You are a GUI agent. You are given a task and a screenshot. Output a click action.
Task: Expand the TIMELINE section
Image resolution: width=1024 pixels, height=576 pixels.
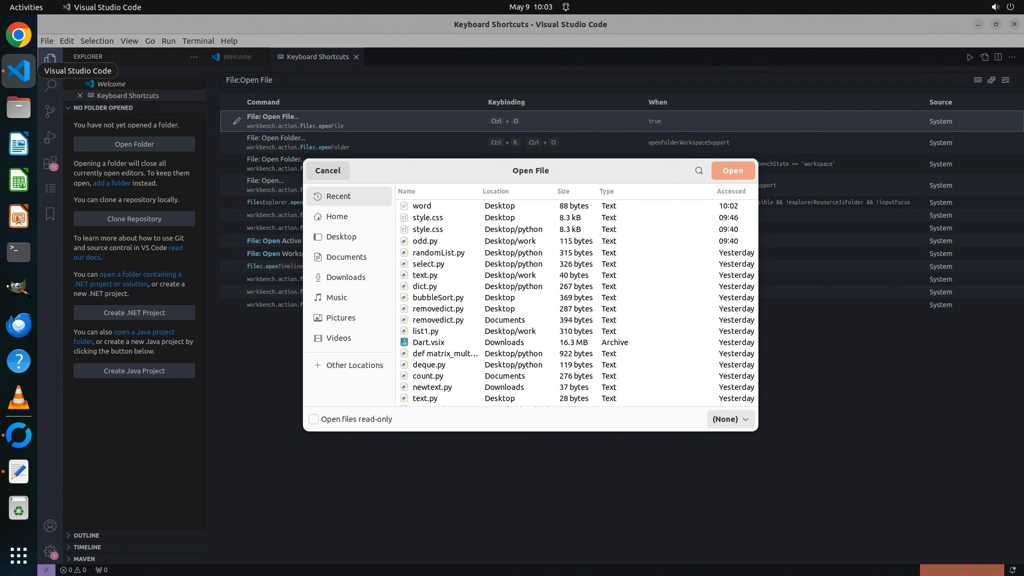(87, 547)
